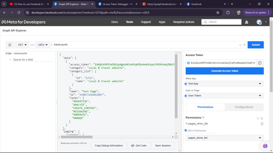Click the Permissions info icon
273x153 pixels.
203,118
